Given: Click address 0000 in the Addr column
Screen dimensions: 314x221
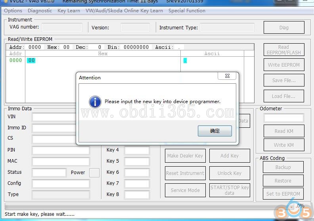Looking at the screenshot, I should pos(15,60).
